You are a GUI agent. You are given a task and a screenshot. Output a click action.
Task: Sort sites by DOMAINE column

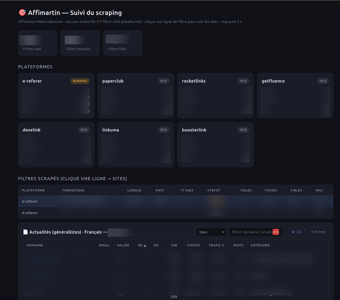coord(35,245)
